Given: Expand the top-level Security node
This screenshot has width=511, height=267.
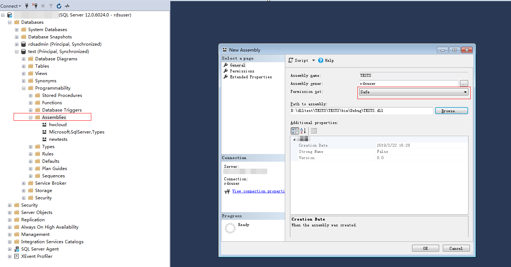Looking at the screenshot, I should (x=10, y=205).
